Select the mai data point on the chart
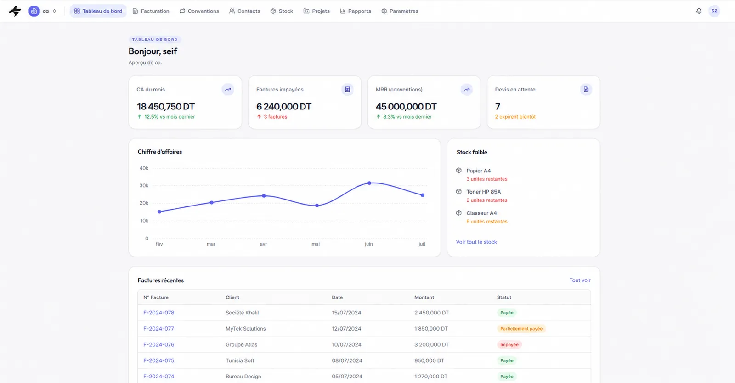Image resolution: width=735 pixels, height=383 pixels. (x=317, y=206)
